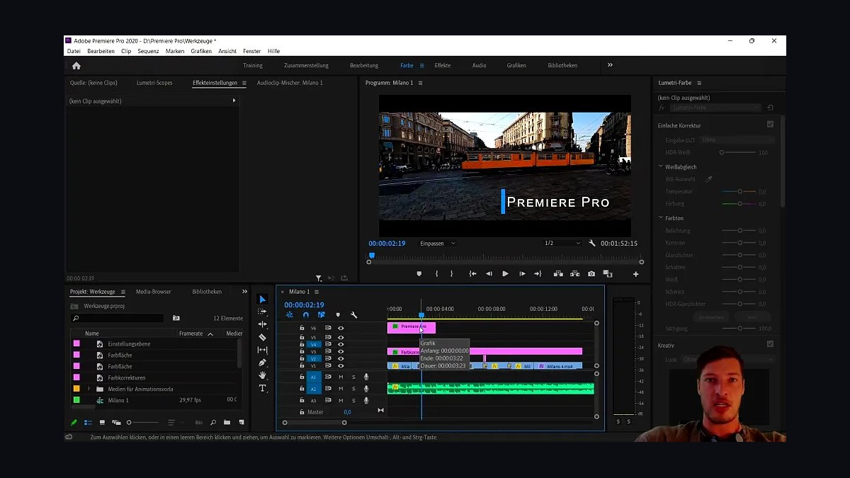Toggle V6 track visibility eye
Image resolution: width=850 pixels, height=478 pixels.
(x=341, y=328)
